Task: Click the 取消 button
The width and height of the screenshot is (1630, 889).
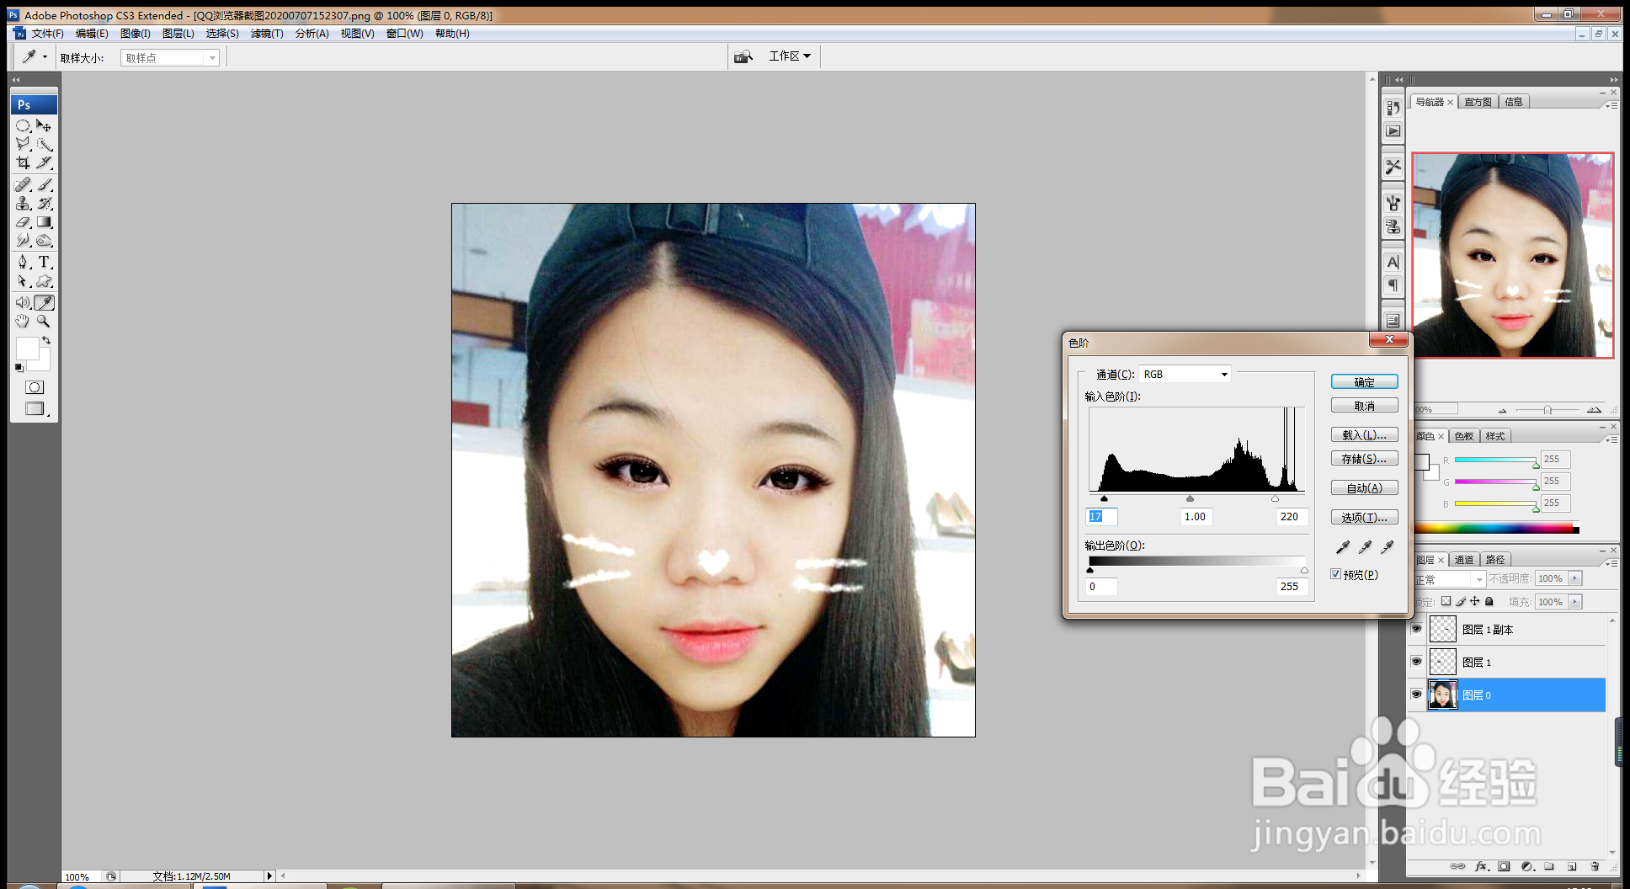Action: pyautogui.click(x=1364, y=405)
